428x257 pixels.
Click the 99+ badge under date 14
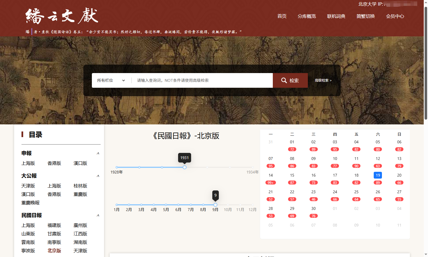pos(271,183)
